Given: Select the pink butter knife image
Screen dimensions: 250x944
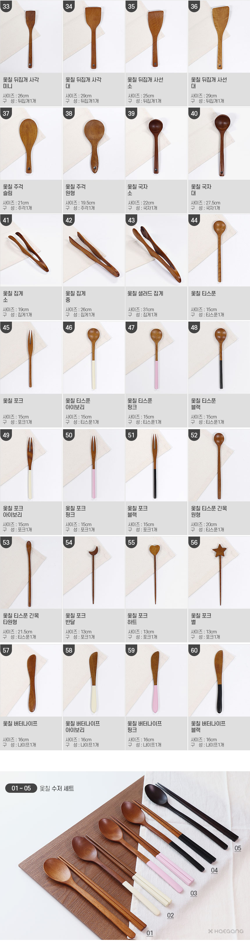Looking at the screenshot, I should coord(156,680).
